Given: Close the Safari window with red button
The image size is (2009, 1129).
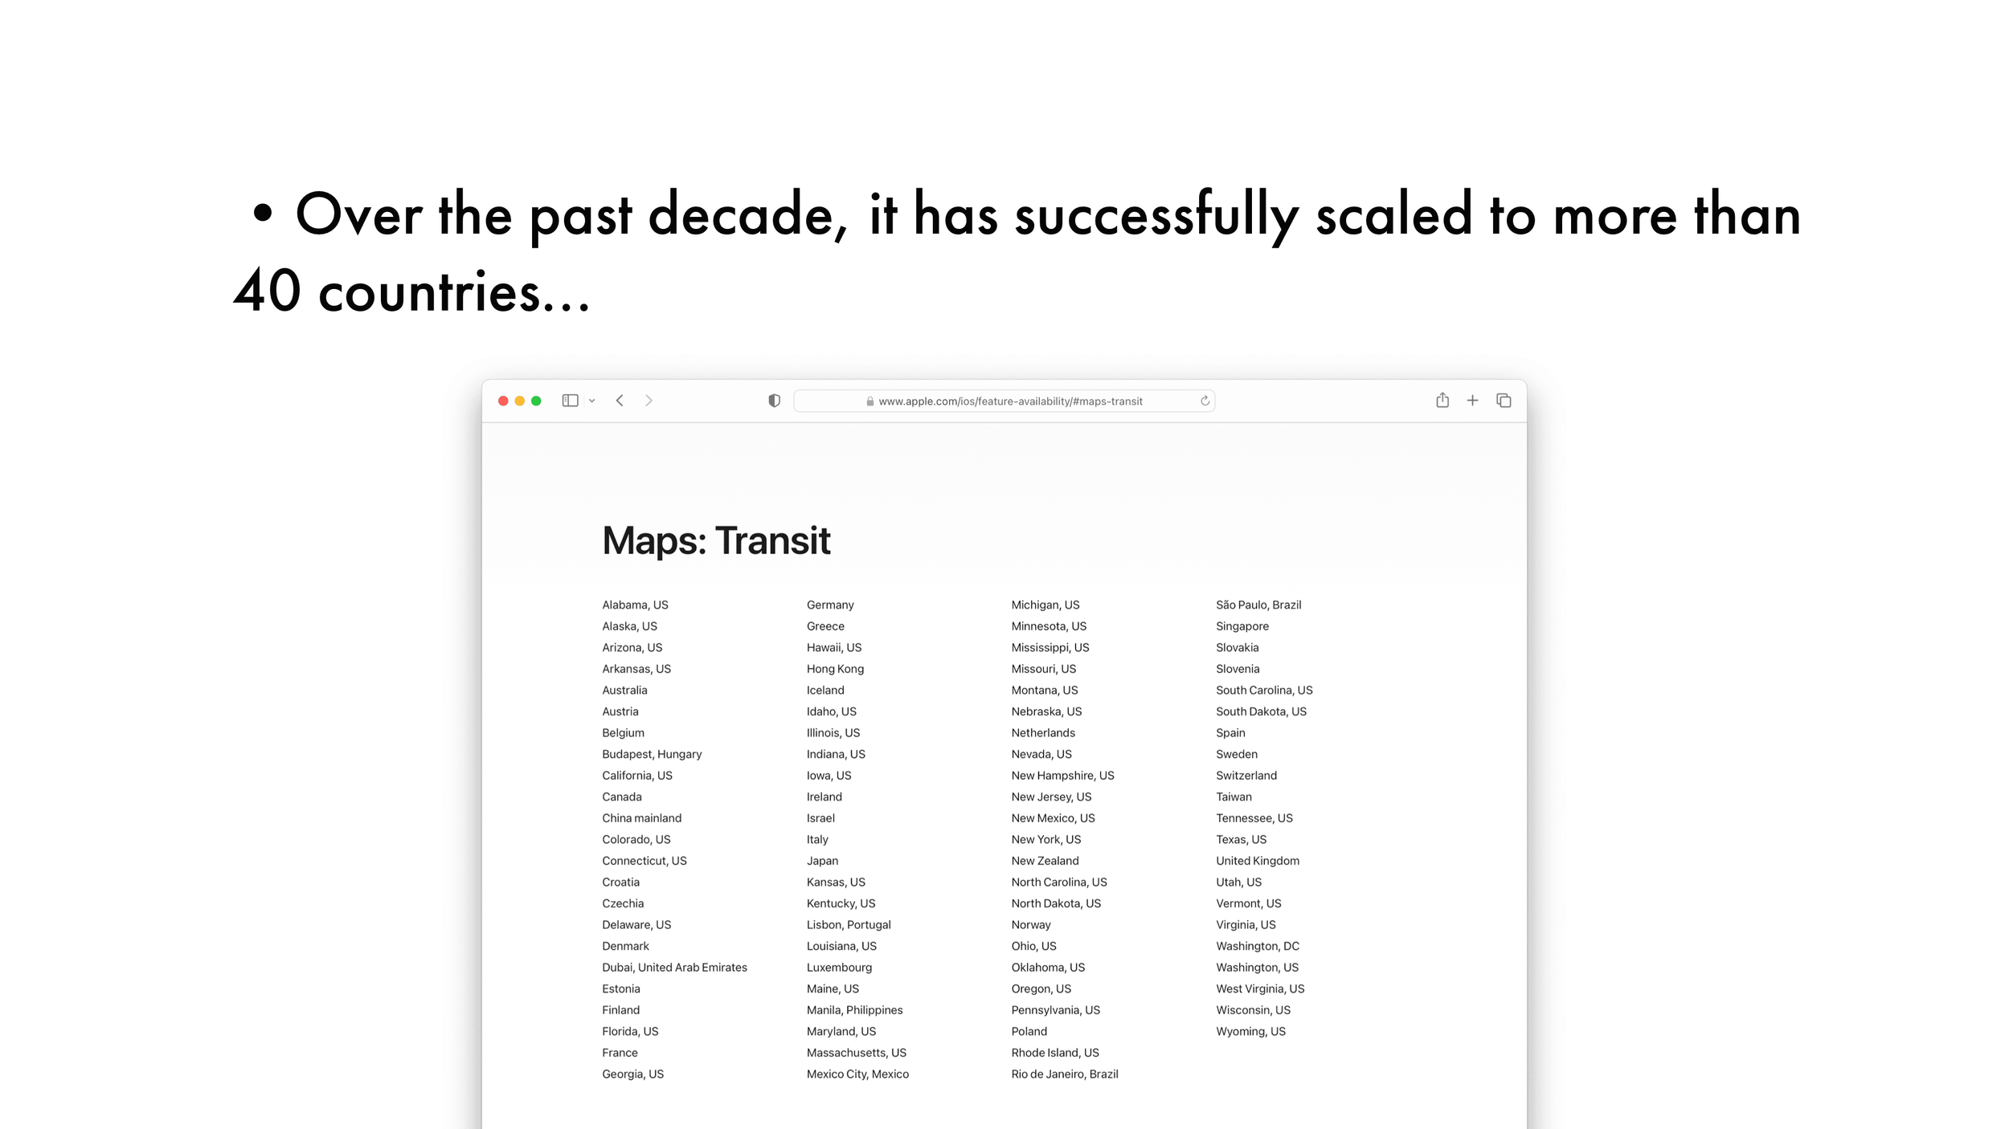Looking at the screenshot, I should click(503, 401).
